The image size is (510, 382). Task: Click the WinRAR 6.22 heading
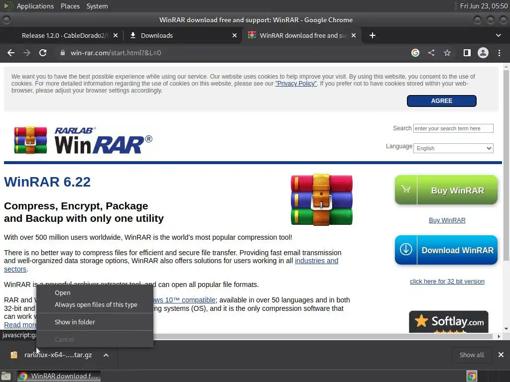pyautogui.click(x=47, y=182)
